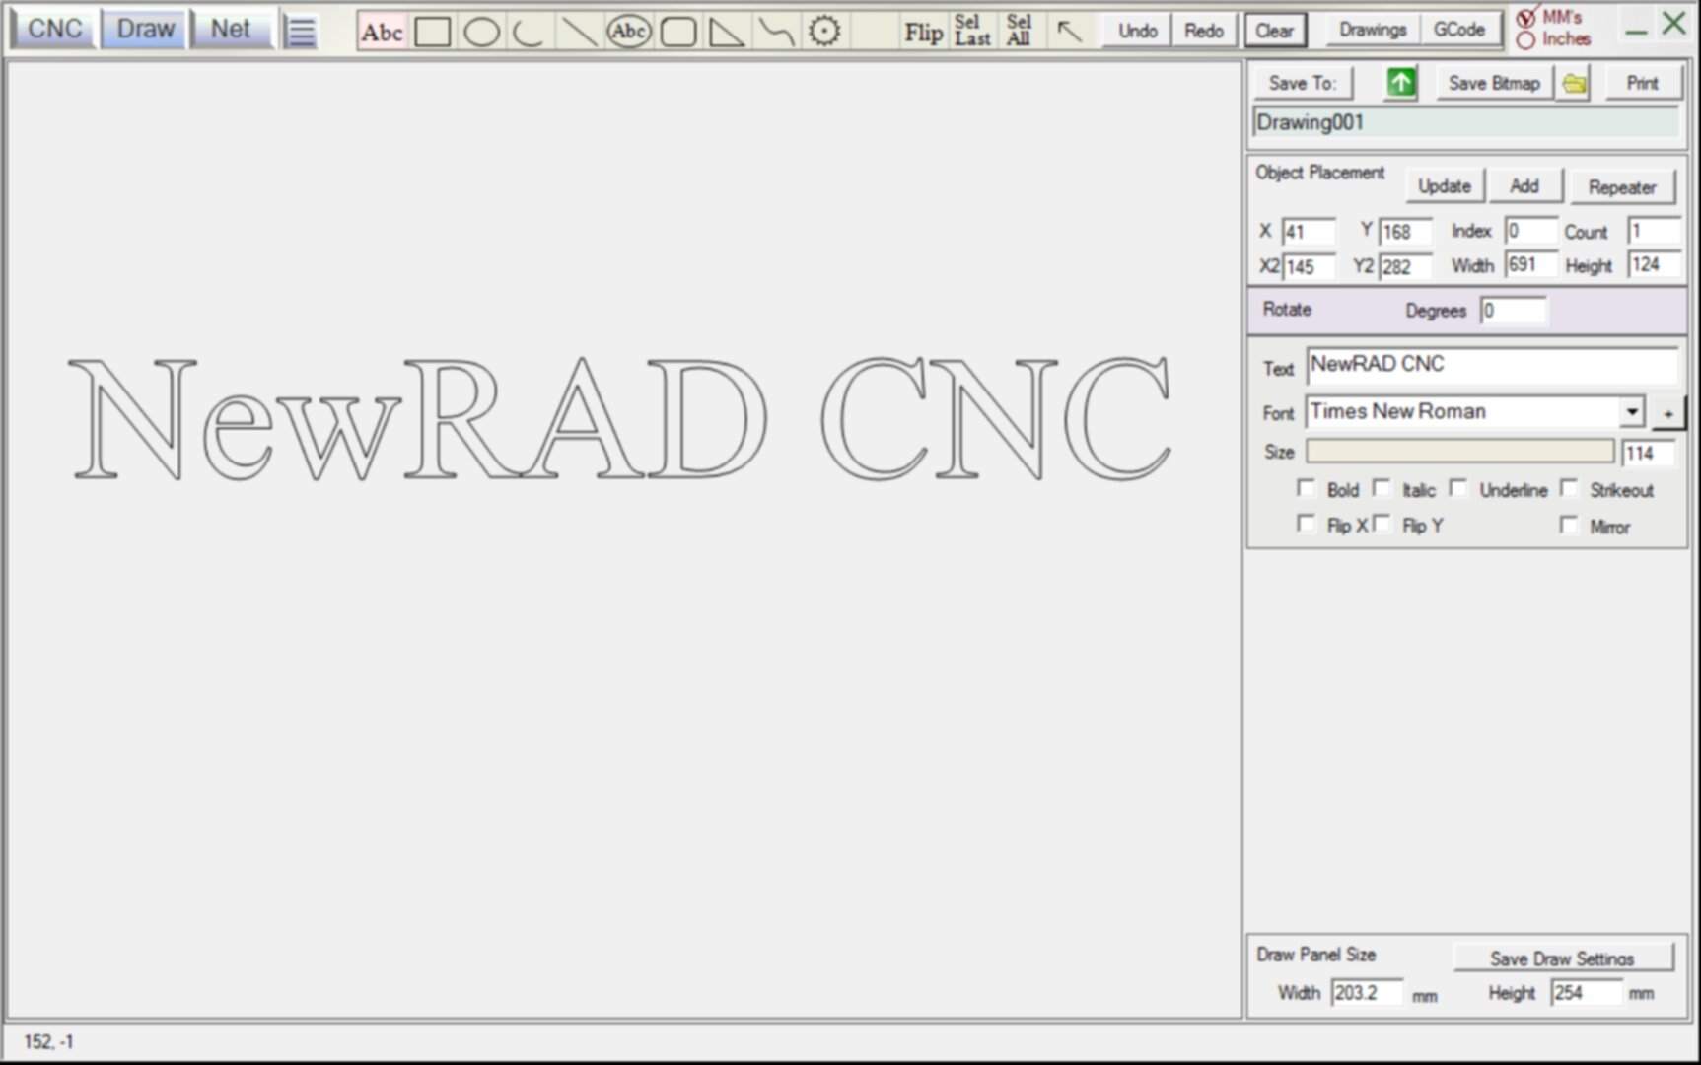
Task: Click Sel Last to select last object
Action: click(x=971, y=31)
